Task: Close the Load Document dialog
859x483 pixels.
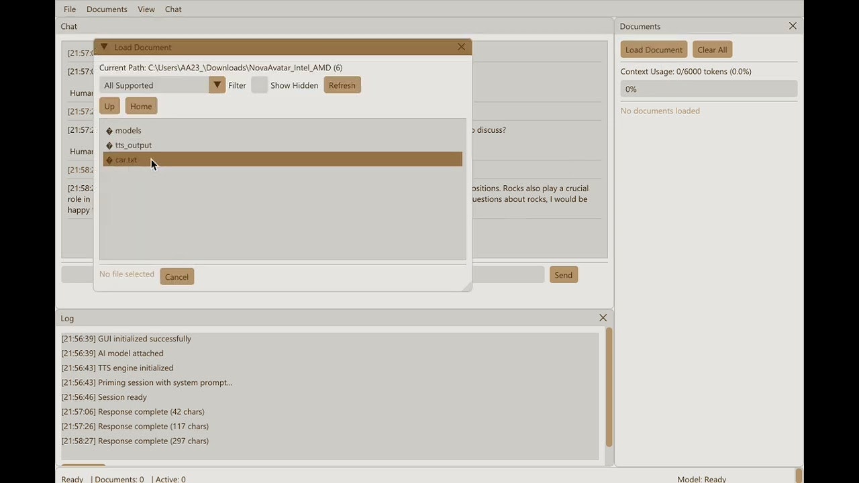Action: click(x=461, y=47)
